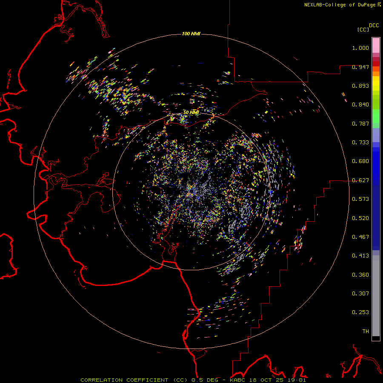383x383 pixels.
Task: Click the 0.733 scale value
Action: (360, 143)
